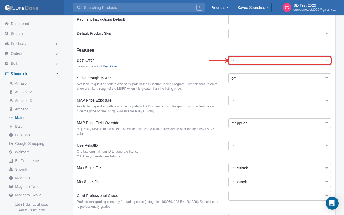Click the Walmart spark icon

[x=11, y=152]
